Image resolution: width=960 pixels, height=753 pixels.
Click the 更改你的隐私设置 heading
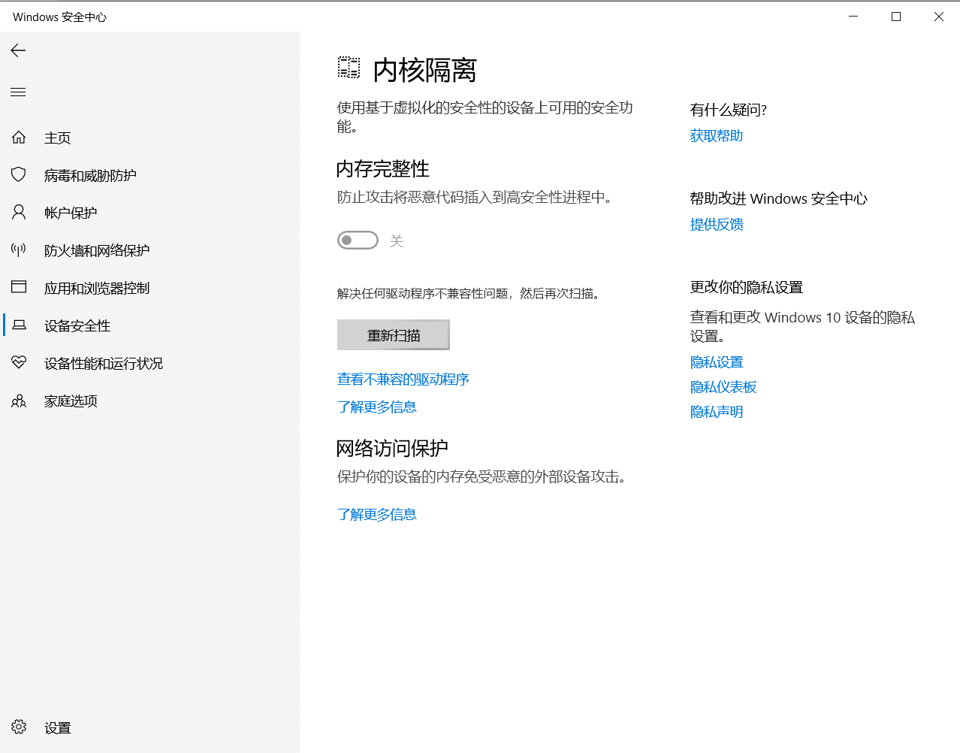747,287
